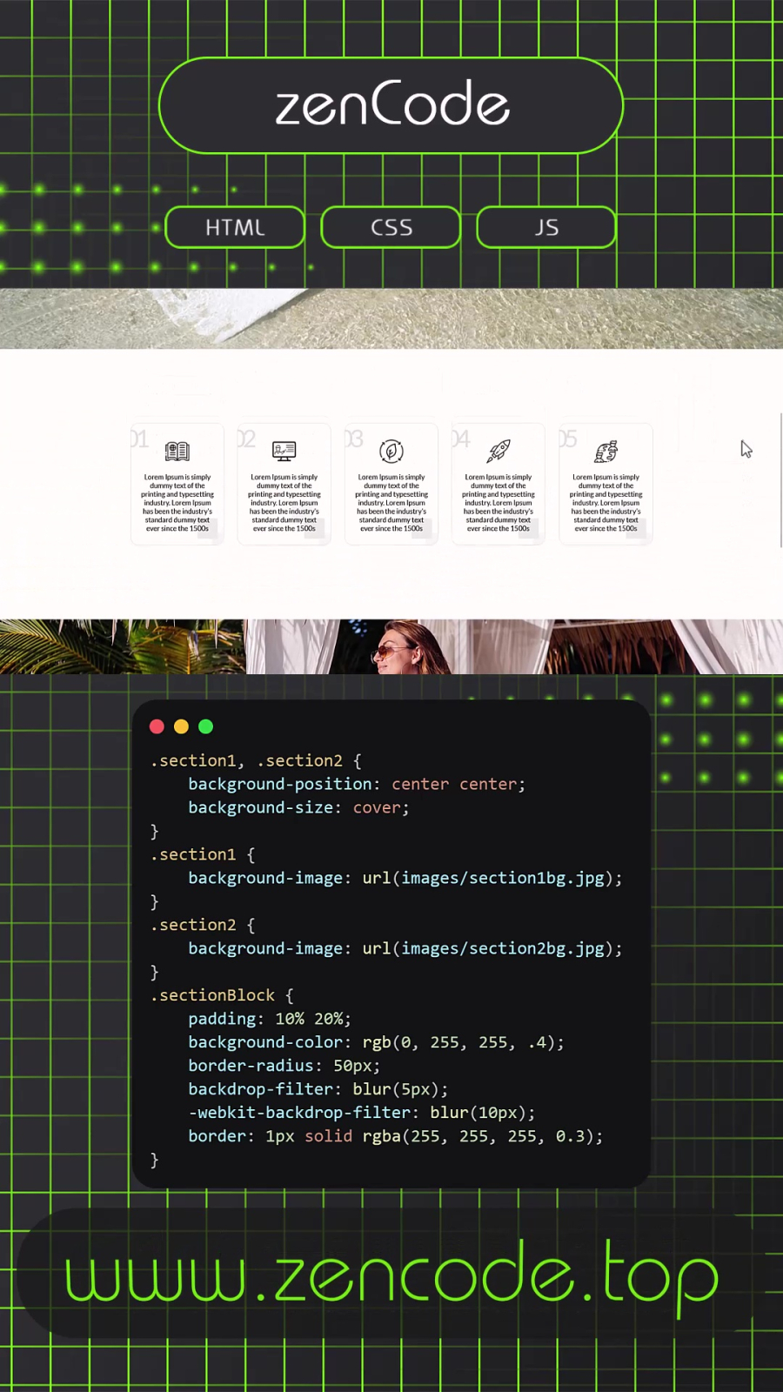Open the JS tab
This screenshot has width=783, height=1392.
click(x=546, y=227)
